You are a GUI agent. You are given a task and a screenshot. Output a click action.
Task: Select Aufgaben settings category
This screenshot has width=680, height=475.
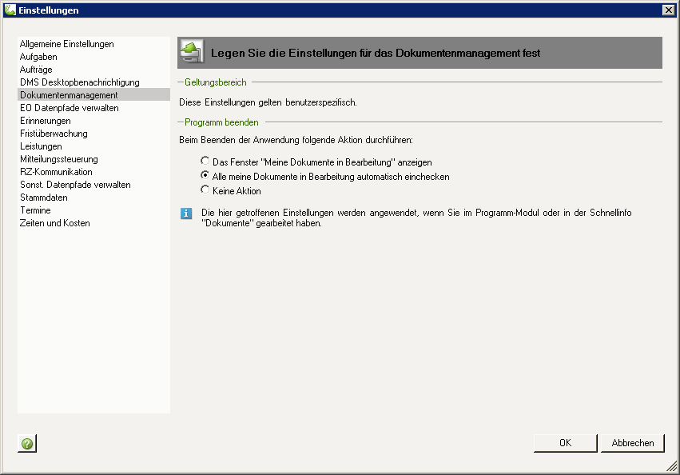(x=38, y=57)
